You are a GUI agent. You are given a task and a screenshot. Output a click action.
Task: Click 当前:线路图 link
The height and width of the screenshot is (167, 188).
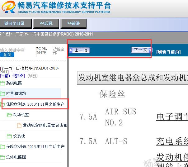(12, 76)
